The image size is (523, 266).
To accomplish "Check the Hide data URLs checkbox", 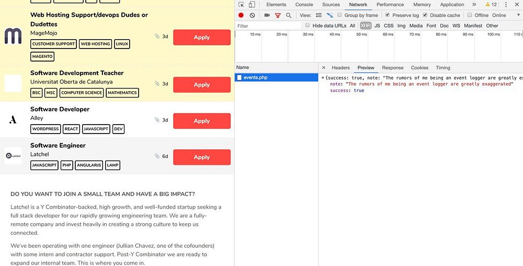I will [308, 25].
